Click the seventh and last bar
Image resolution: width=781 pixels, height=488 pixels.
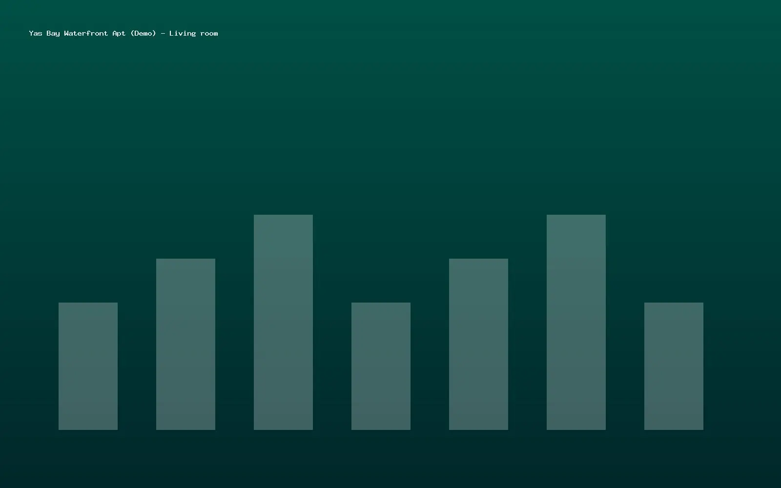[674, 366]
